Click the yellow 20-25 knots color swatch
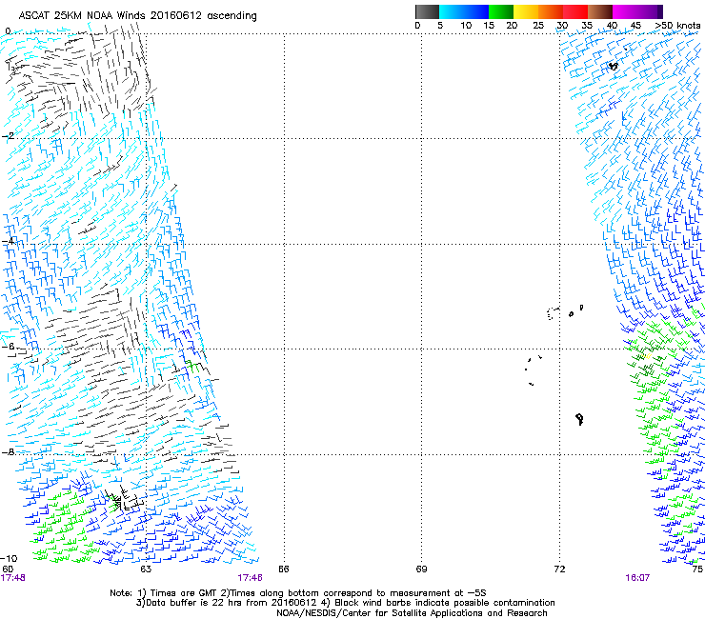The width and height of the screenshot is (705, 619). [x=526, y=11]
